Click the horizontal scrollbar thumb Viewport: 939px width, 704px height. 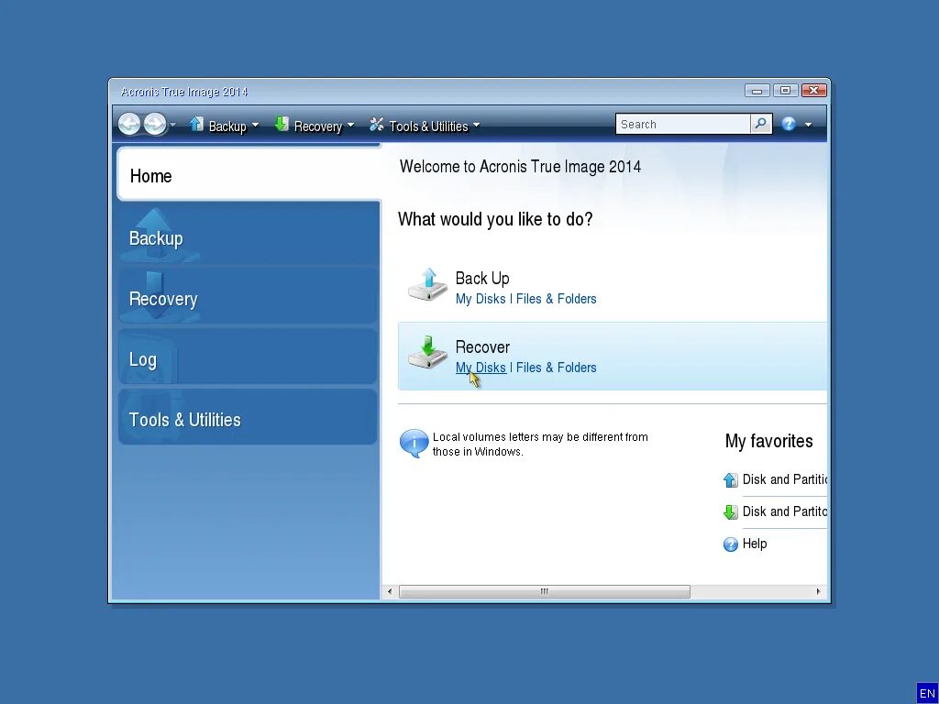pos(545,591)
